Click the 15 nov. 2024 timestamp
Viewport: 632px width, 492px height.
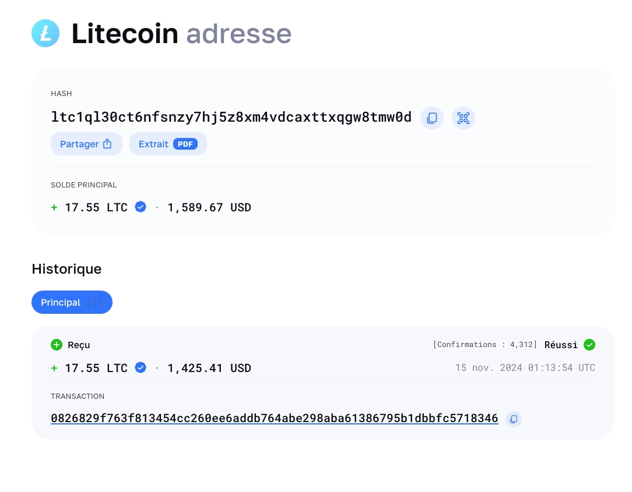(525, 367)
